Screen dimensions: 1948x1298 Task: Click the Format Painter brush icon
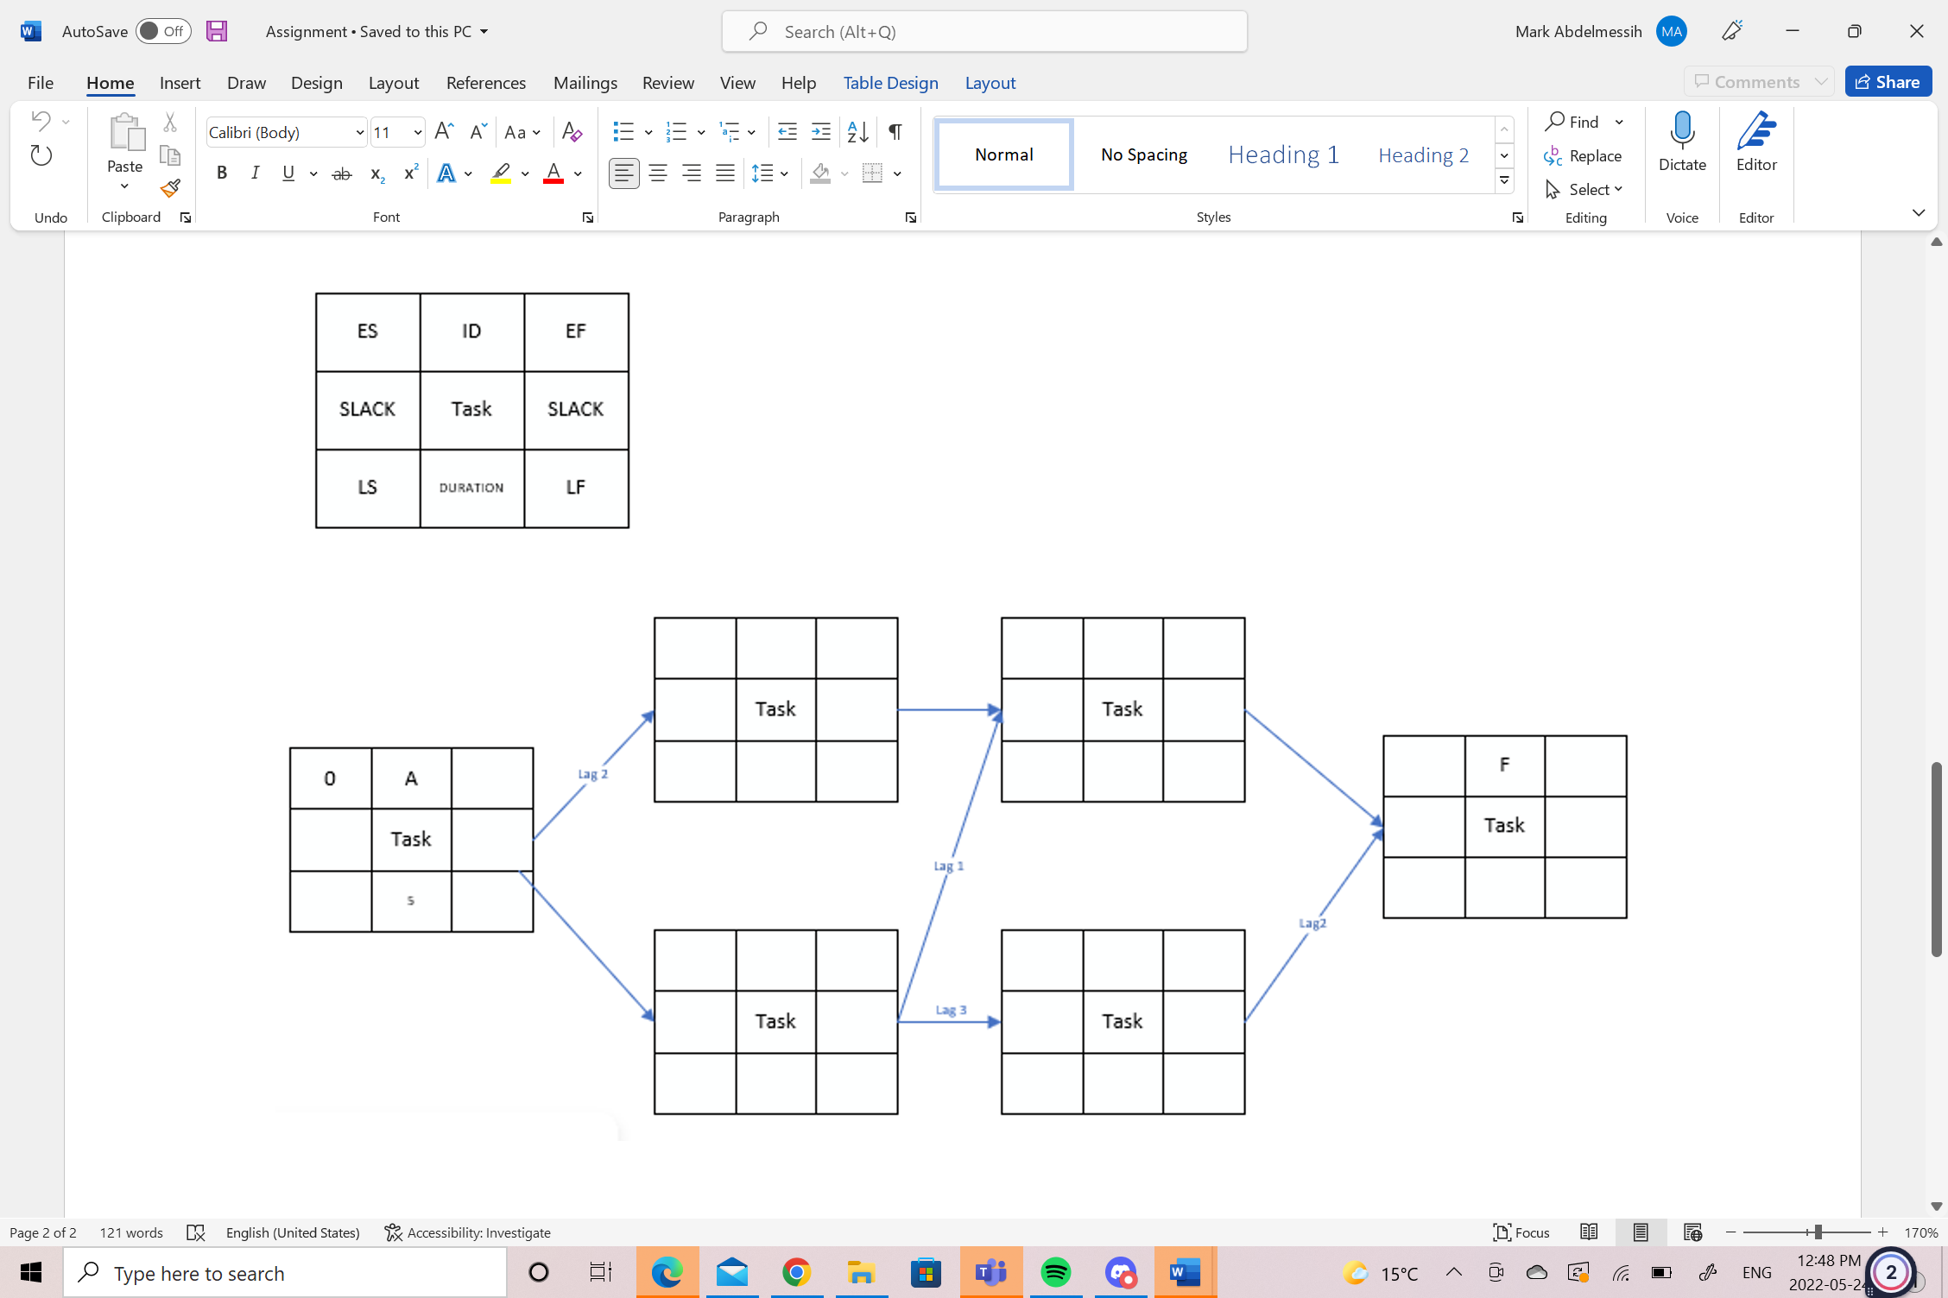(170, 188)
